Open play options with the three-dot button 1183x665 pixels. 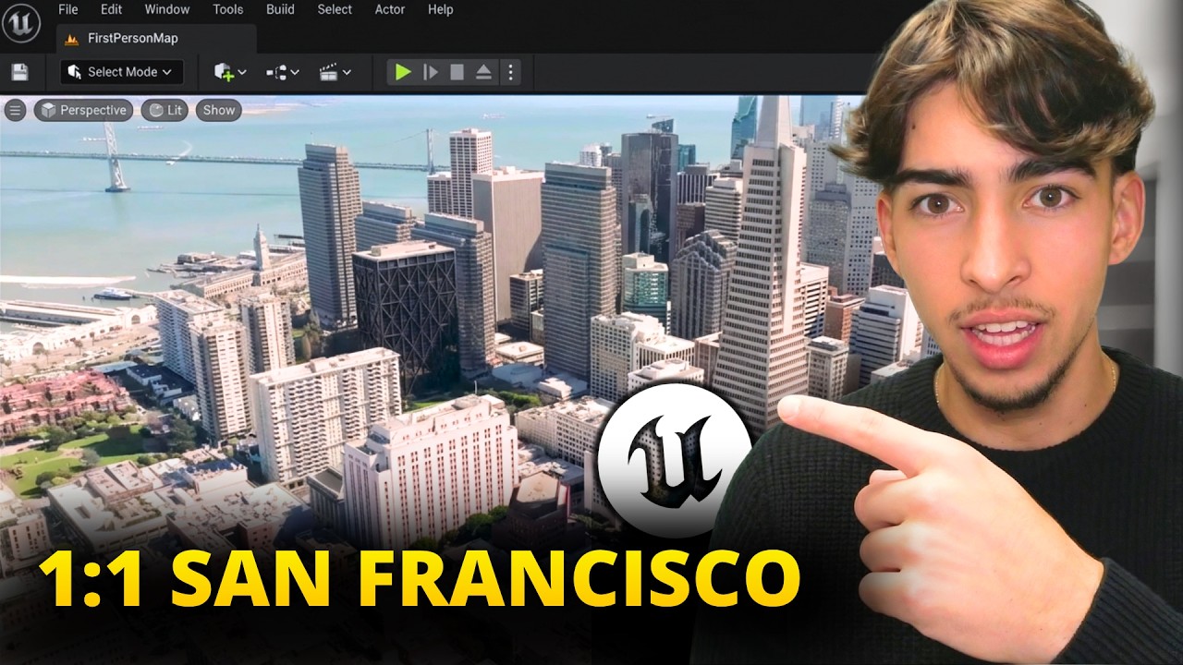[510, 72]
